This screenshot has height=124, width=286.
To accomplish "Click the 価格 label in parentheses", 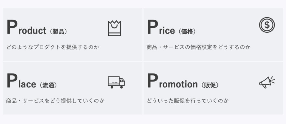I will pos(187,32).
